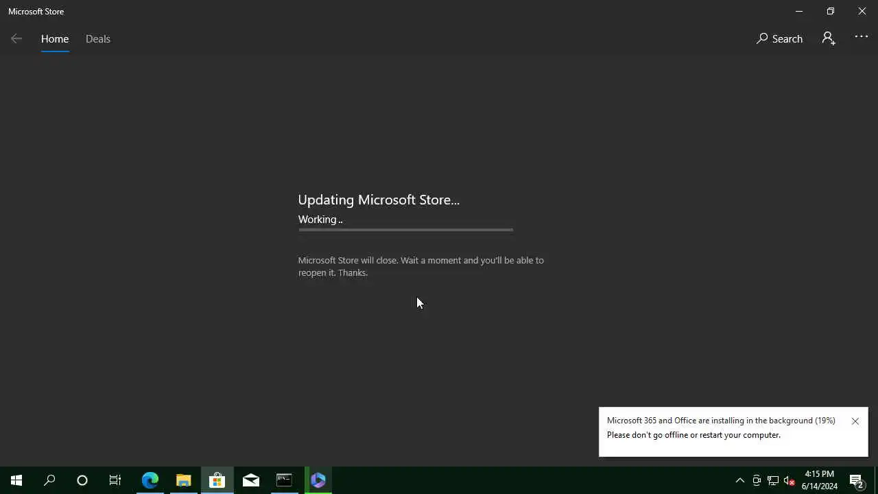Click the 'Microsoft Store will close' message

coord(420,266)
